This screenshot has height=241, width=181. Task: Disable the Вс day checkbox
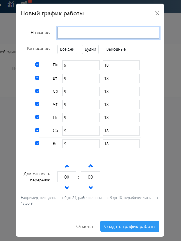coord(37,143)
